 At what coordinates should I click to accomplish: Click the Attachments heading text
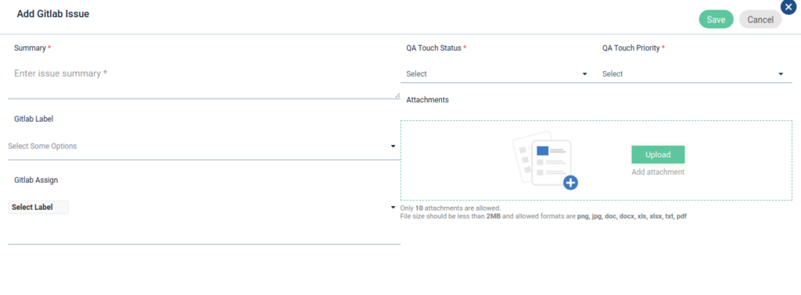428,100
